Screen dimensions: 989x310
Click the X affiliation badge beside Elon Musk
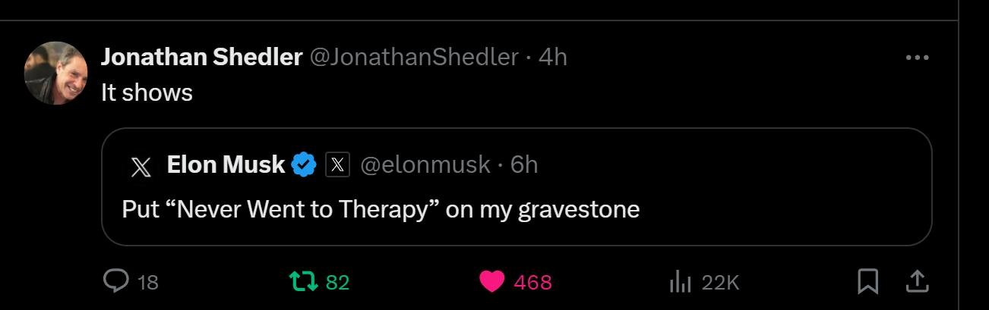[337, 164]
